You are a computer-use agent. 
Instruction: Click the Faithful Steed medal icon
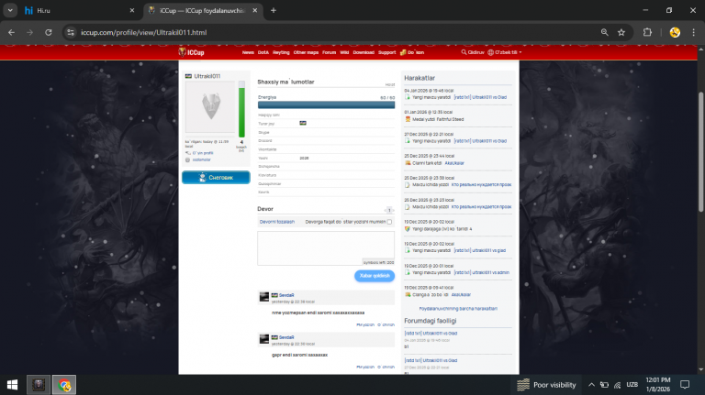tap(408, 119)
